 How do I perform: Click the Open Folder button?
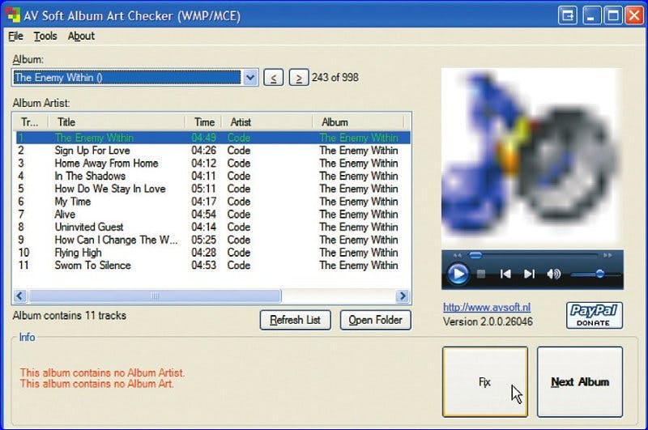tap(375, 320)
